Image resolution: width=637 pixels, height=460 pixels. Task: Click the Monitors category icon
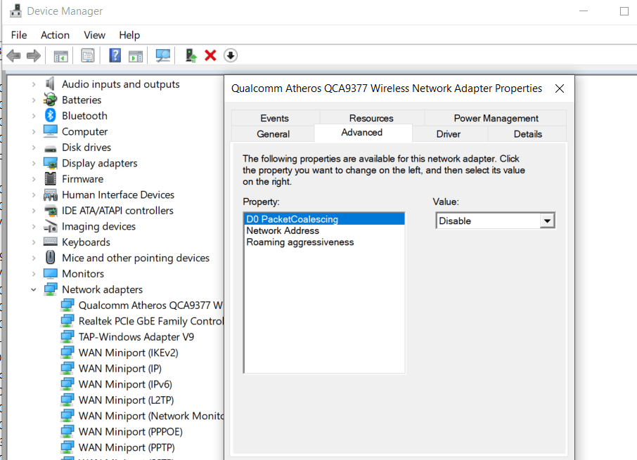(51, 274)
